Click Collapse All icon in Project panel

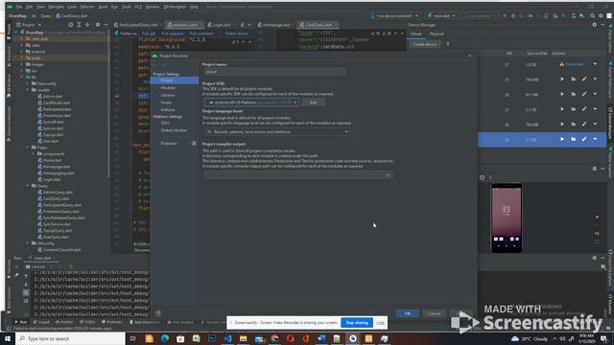87,25
